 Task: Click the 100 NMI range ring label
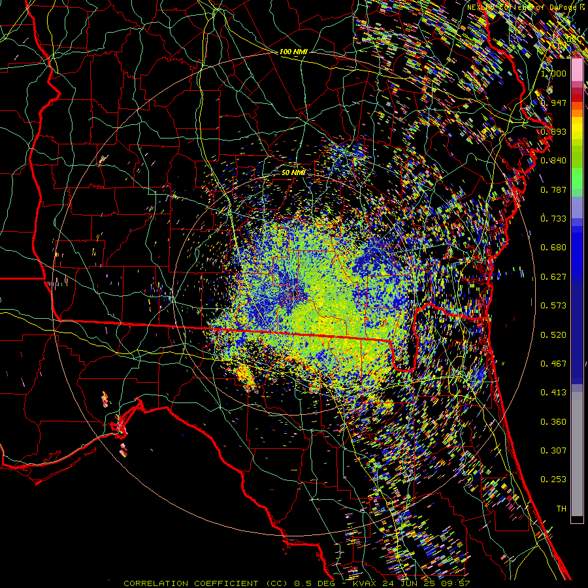coord(293,52)
